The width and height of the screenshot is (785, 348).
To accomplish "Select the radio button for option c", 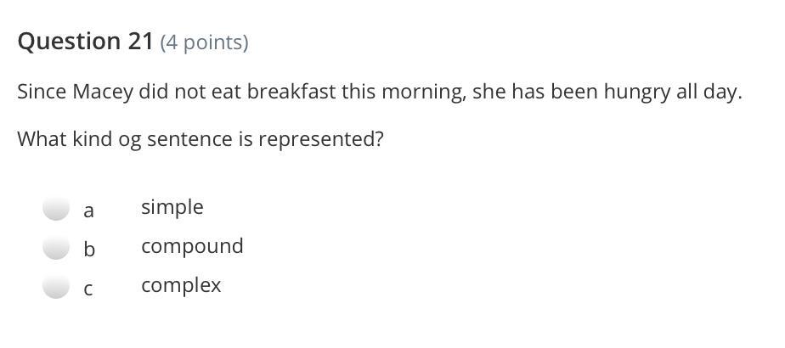I will click(56, 288).
